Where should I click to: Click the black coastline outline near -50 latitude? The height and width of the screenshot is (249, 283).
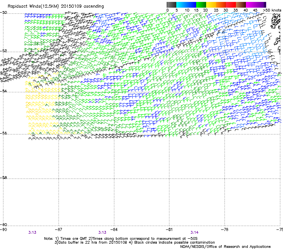275,21
